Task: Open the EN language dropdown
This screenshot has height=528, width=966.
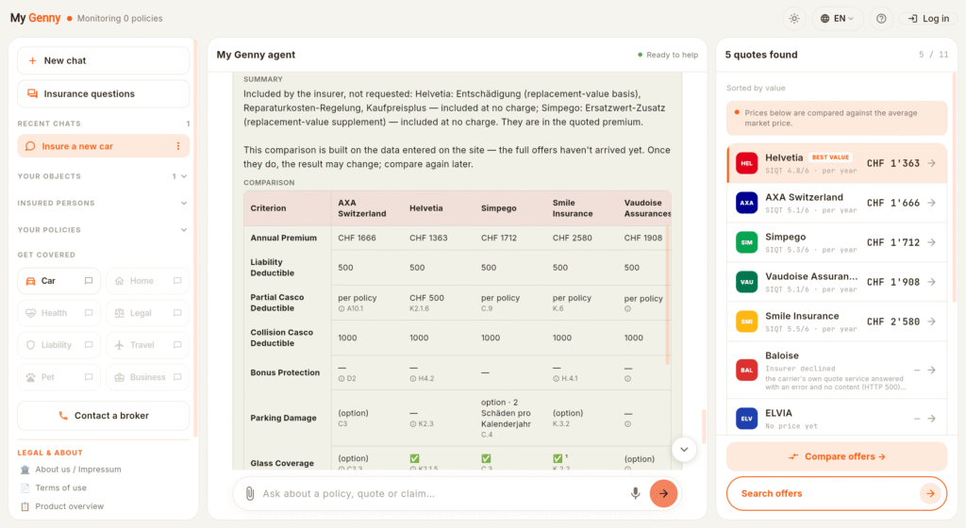Action: click(837, 19)
